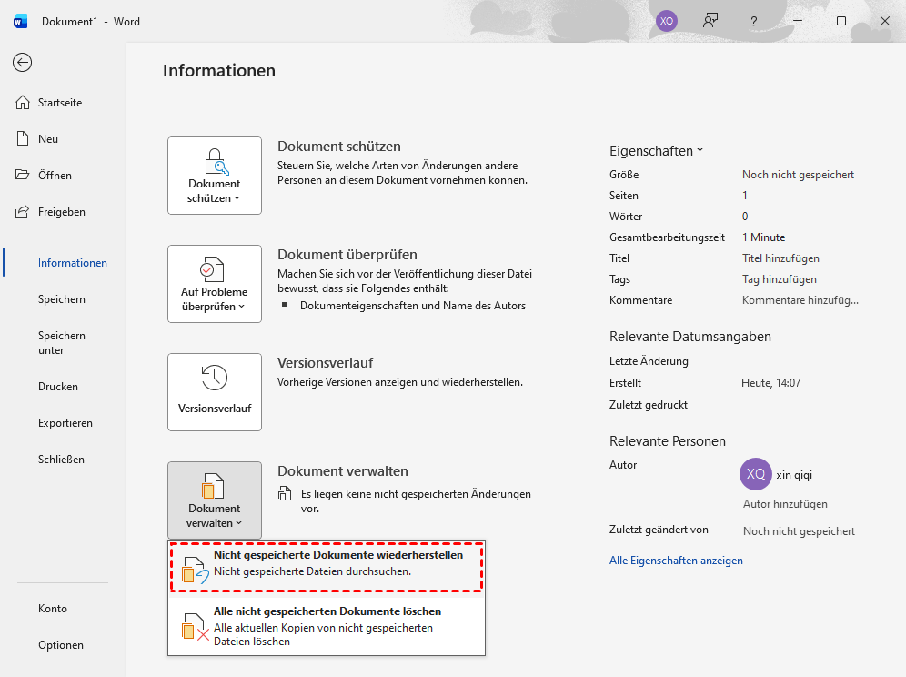Open the Versionsverlauf button
This screenshot has height=677, width=906.
click(215, 392)
